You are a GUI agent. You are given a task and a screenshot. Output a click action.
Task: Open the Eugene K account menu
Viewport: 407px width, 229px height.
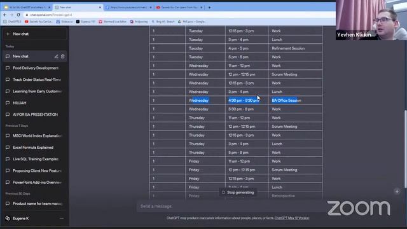(35, 219)
